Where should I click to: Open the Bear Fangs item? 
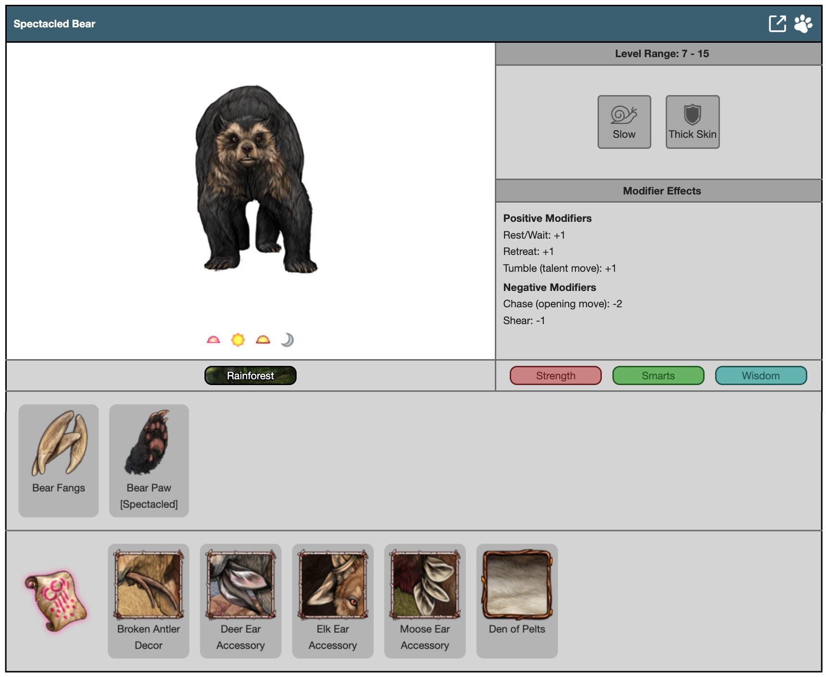coord(59,460)
